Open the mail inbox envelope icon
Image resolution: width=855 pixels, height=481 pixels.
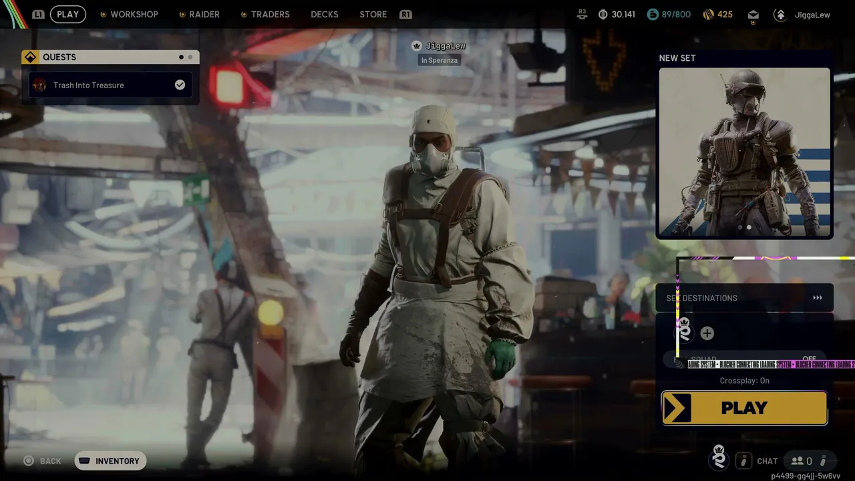click(753, 15)
